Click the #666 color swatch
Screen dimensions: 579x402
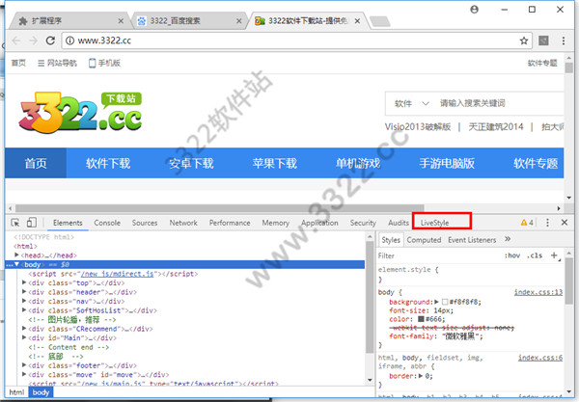pyautogui.click(x=421, y=319)
